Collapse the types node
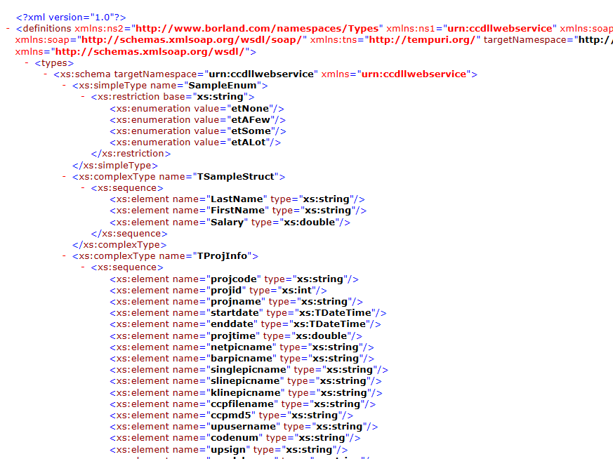Viewport: 613px width, 459px height. point(27,63)
